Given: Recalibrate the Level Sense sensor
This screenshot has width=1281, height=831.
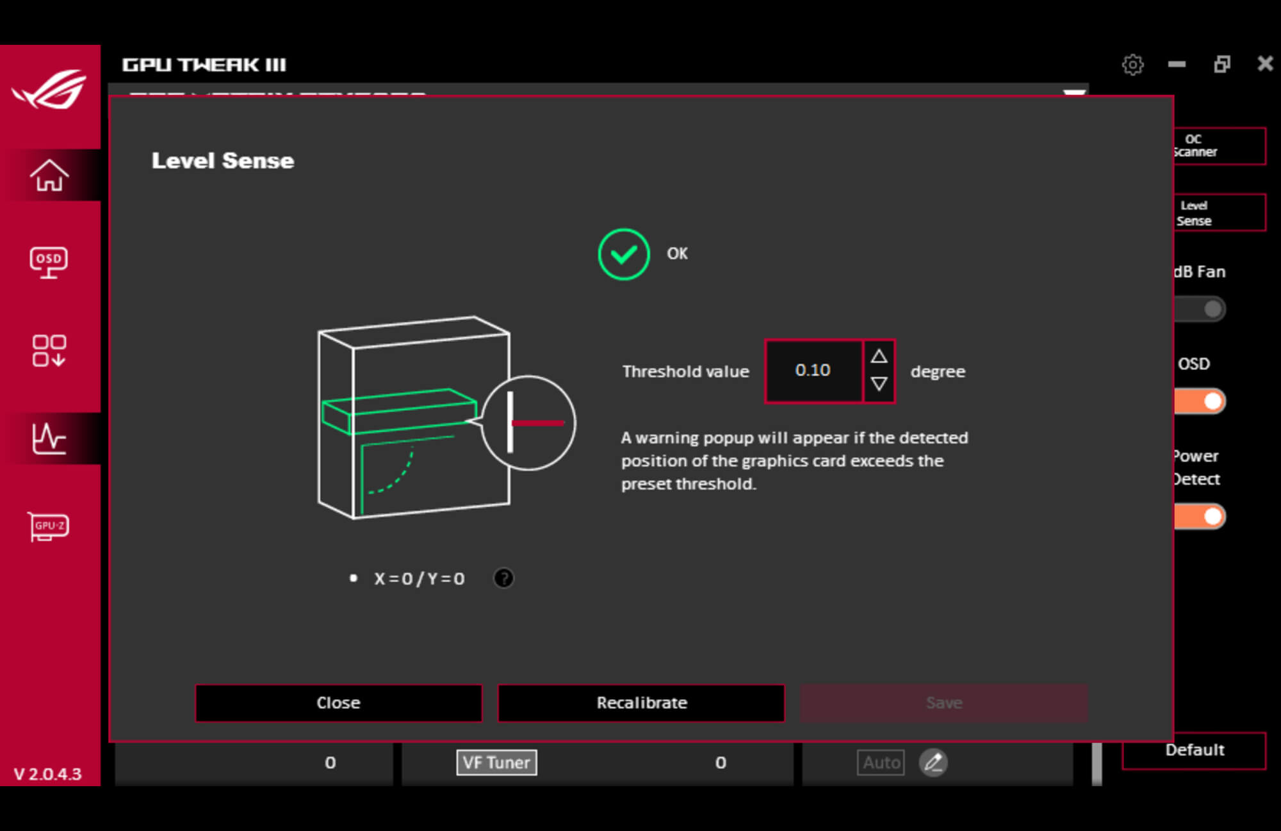Looking at the screenshot, I should 640,702.
